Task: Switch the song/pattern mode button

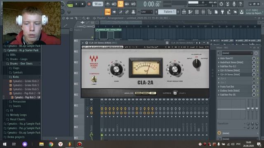Action: [x=70, y=4]
